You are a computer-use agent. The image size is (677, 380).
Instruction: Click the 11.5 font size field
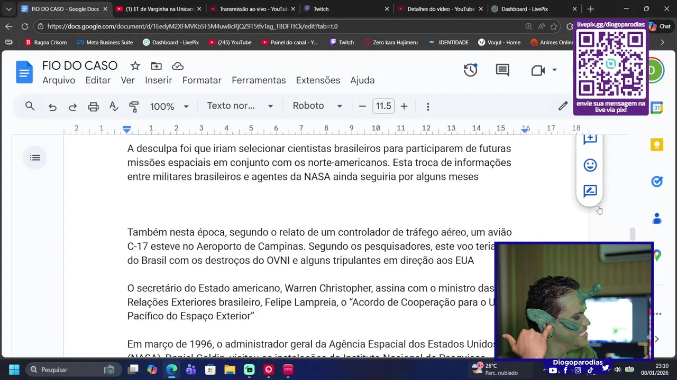pos(383,106)
